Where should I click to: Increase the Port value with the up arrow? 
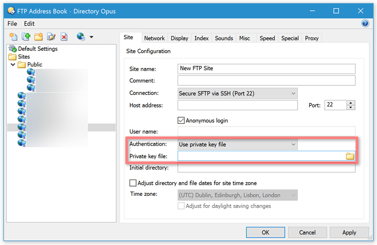pos(351,103)
